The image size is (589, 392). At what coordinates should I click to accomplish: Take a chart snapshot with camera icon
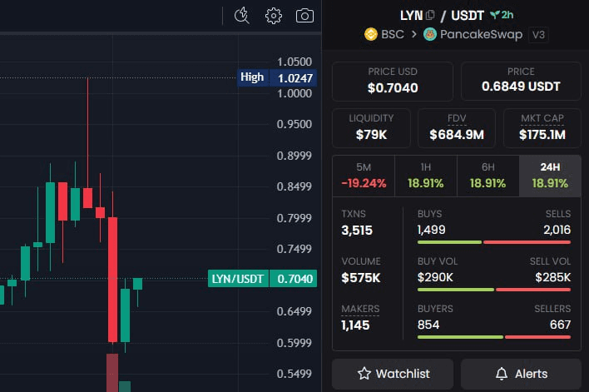tap(305, 15)
